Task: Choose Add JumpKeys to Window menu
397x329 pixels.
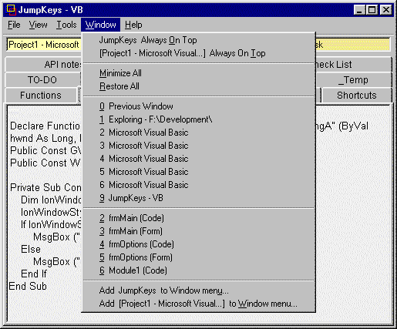Action: click(x=199, y=290)
